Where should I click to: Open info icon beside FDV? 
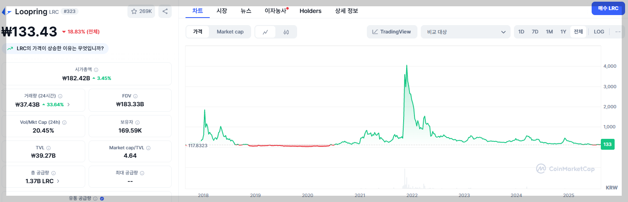pos(136,96)
